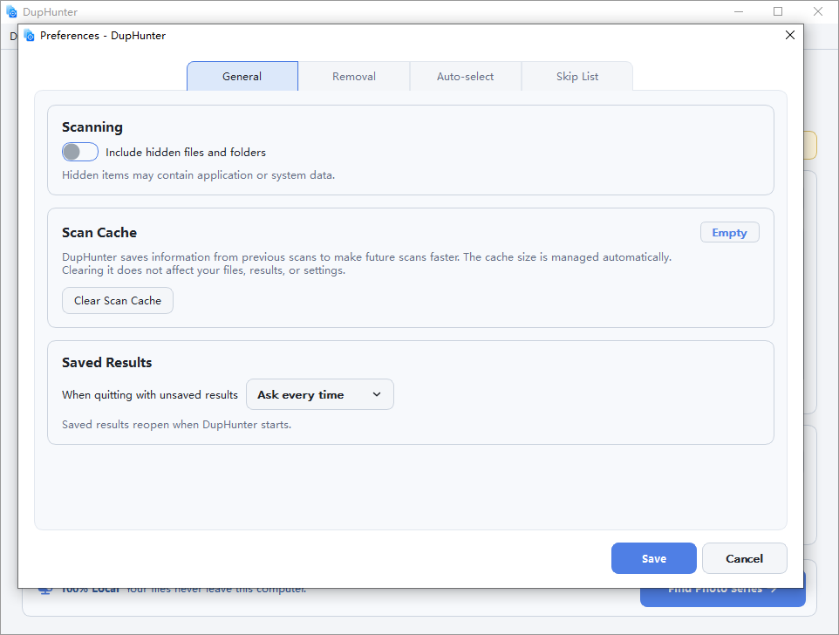Click Hidden items may contain application text
The height and width of the screenshot is (635, 839).
199,175
